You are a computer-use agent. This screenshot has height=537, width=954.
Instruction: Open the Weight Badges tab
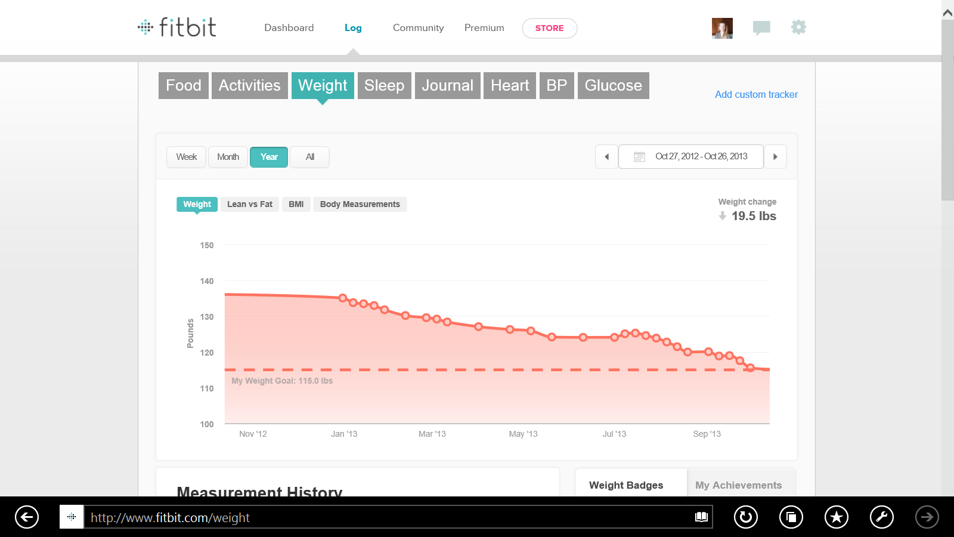[x=626, y=485]
